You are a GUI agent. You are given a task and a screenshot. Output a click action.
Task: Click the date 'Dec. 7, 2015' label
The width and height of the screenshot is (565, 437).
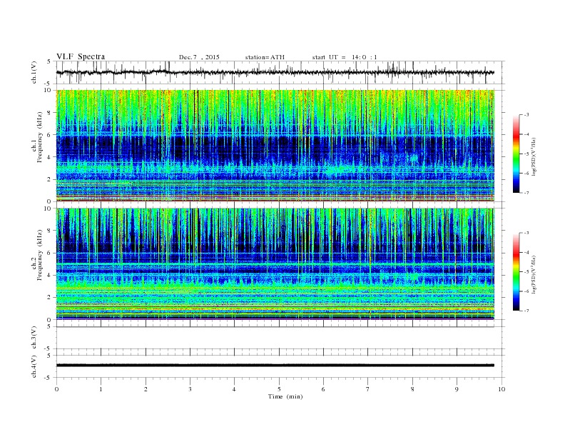199,57
